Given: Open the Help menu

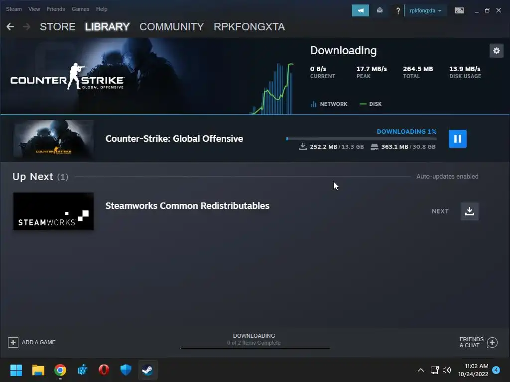Looking at the screenshot, I should click(x=102, y=9).
